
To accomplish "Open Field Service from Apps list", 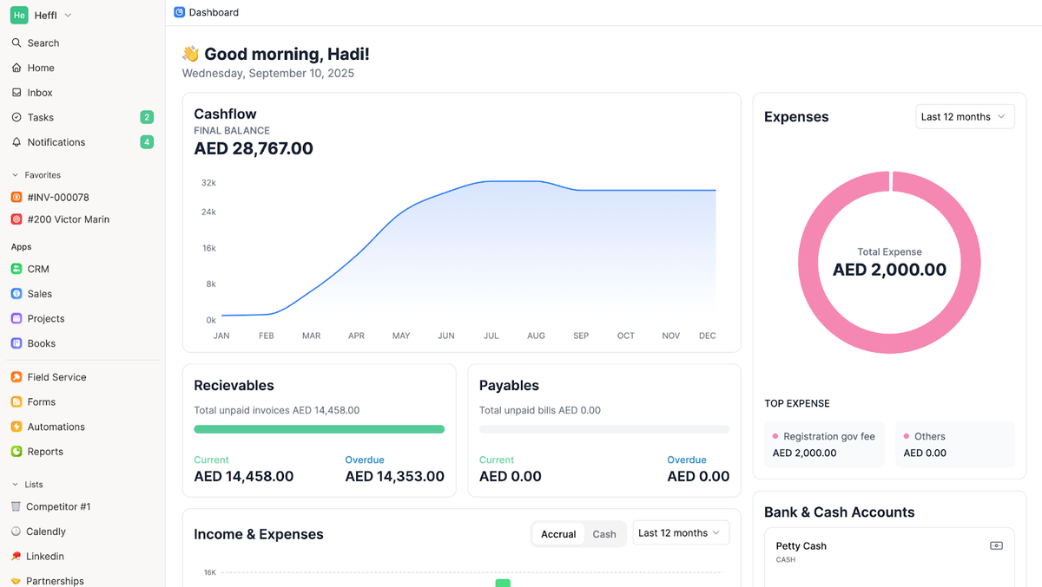I will click(58, 376).
